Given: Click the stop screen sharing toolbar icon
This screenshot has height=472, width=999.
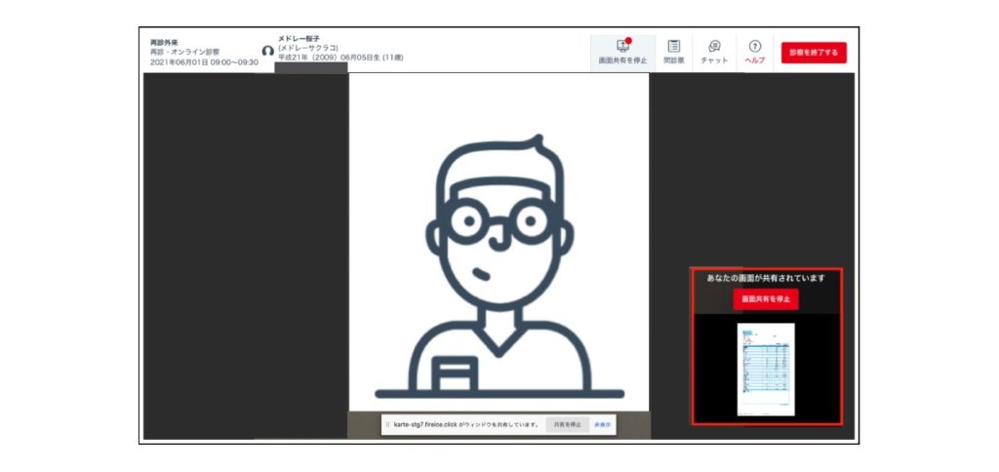Looking at the screenshot, I should 622,46.
